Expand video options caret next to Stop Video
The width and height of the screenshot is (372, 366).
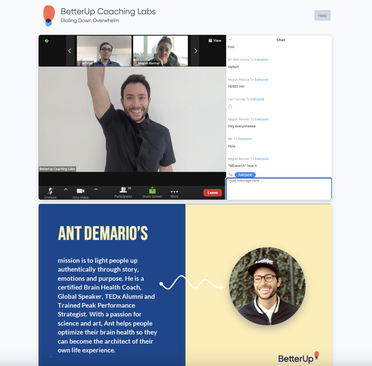click(x=96, y=189)
